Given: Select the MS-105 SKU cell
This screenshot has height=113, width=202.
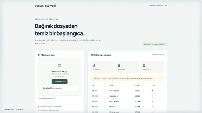Looking at the screenshot, I should tap(95, 107).
